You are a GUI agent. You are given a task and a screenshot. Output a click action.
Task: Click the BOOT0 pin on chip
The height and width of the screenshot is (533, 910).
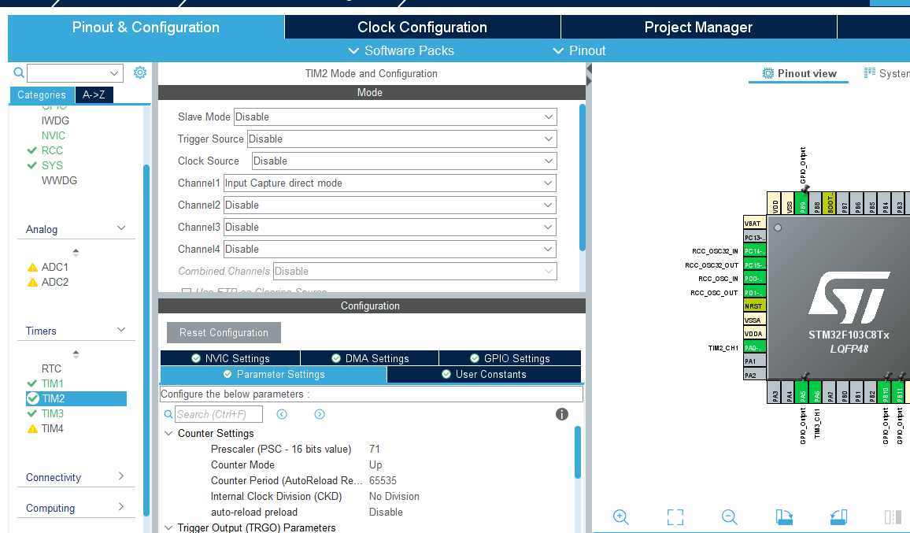pos(830,203)
